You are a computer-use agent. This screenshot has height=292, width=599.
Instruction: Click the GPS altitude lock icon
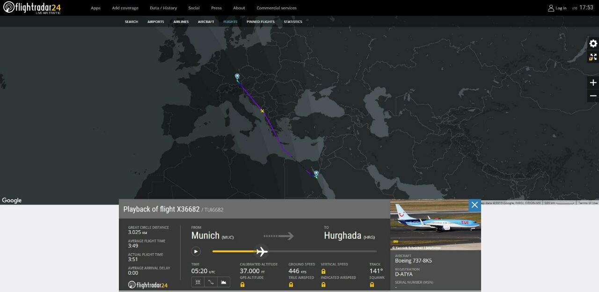242,284
